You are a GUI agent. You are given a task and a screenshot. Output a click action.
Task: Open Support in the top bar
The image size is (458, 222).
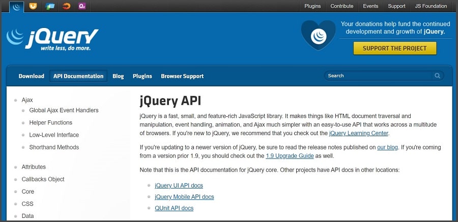(396, 6)
